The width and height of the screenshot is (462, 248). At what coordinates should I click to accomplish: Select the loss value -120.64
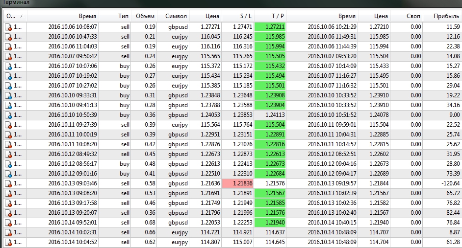(x=451, y=183)
